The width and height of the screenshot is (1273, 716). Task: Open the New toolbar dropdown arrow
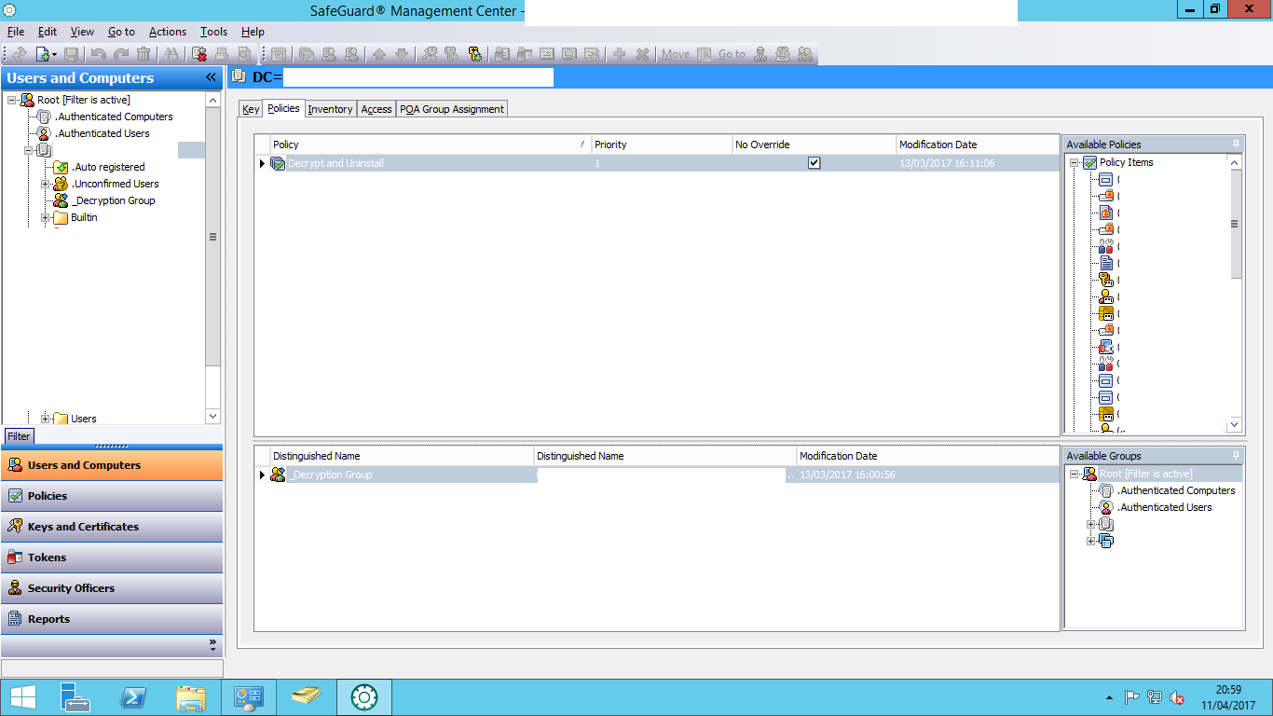tap(54, 55)
